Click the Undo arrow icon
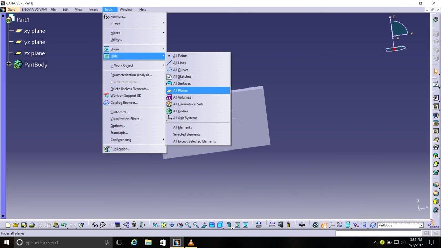This screenshot has width=441, height=248. tap(64, 225)
